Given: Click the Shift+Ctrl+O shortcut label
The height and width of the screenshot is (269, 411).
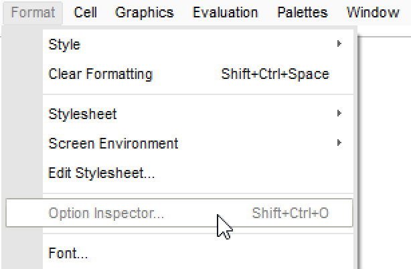Looking at the screenshot, I should [290, 214].
